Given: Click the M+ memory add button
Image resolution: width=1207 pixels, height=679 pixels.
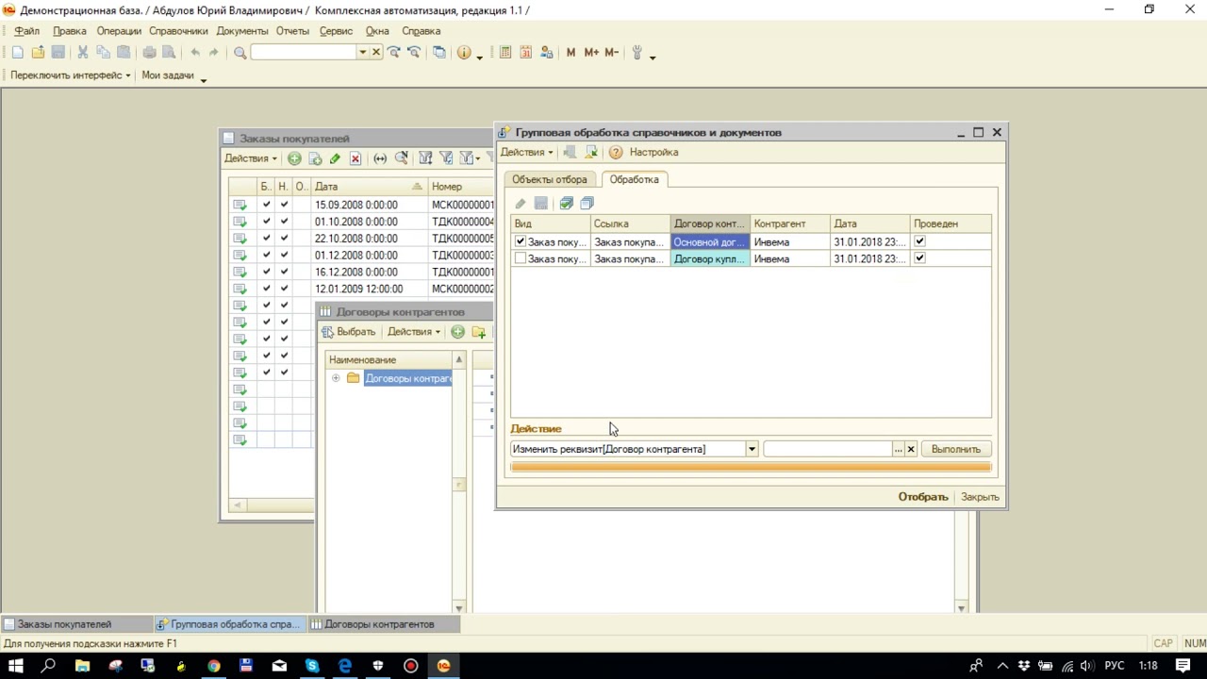Looking at the screenshot, I should (x=591, y=53).
